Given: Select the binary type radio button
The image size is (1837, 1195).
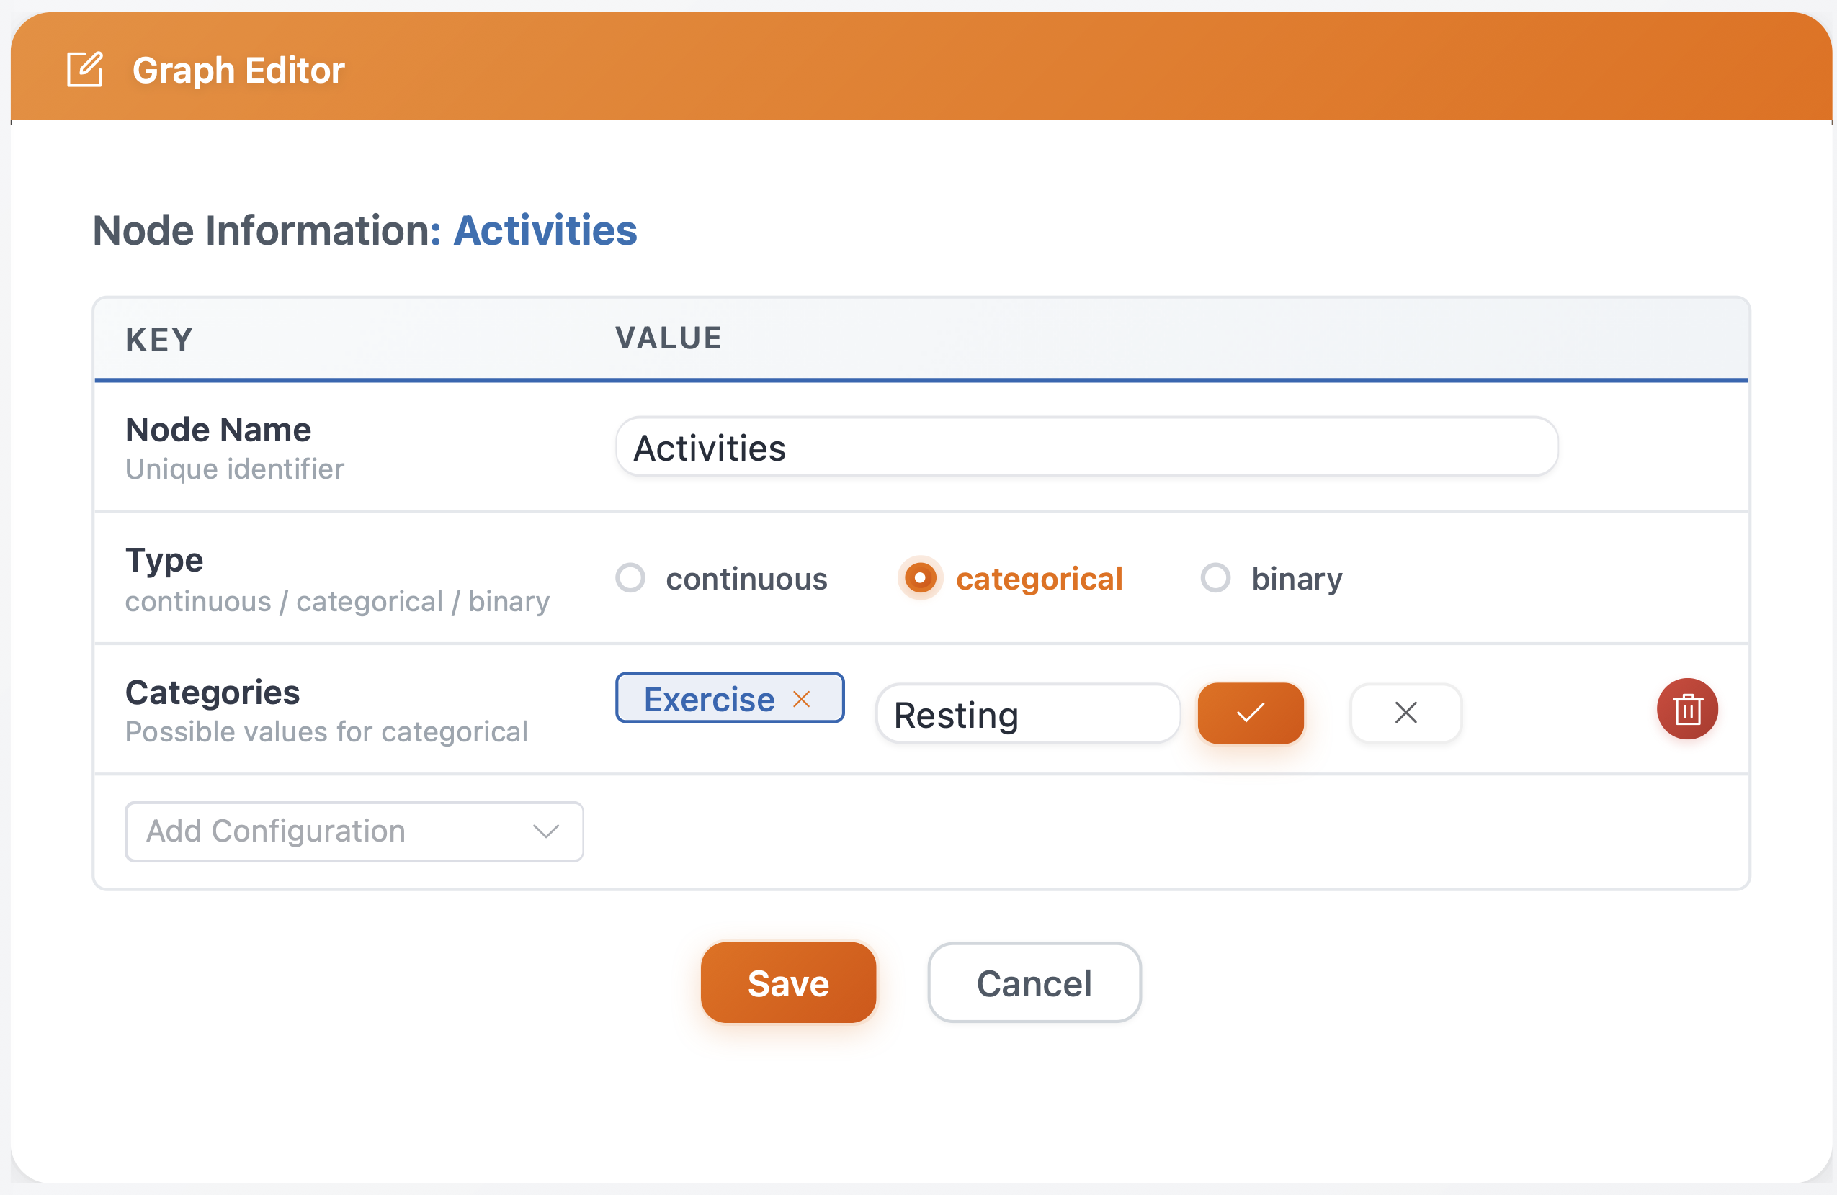Looking at the screenshot, I should [1215, 578].
